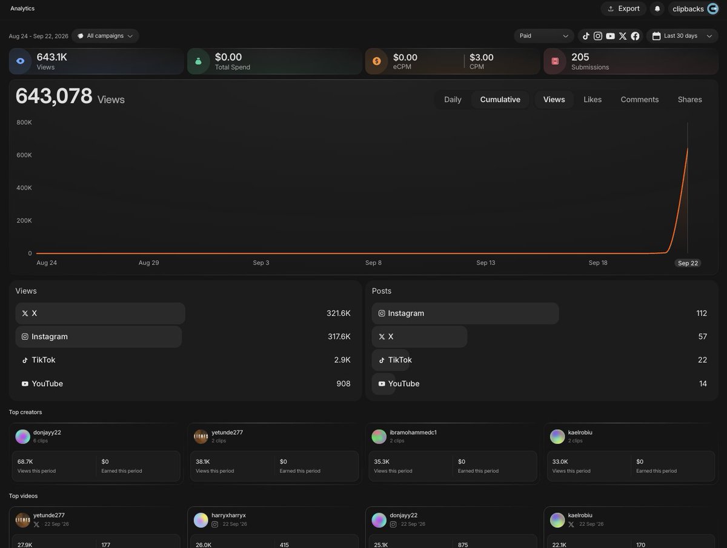This screenshot has width=727, height=548.
Task: Click the $3.00 CPM value
Action: (482, 57)
